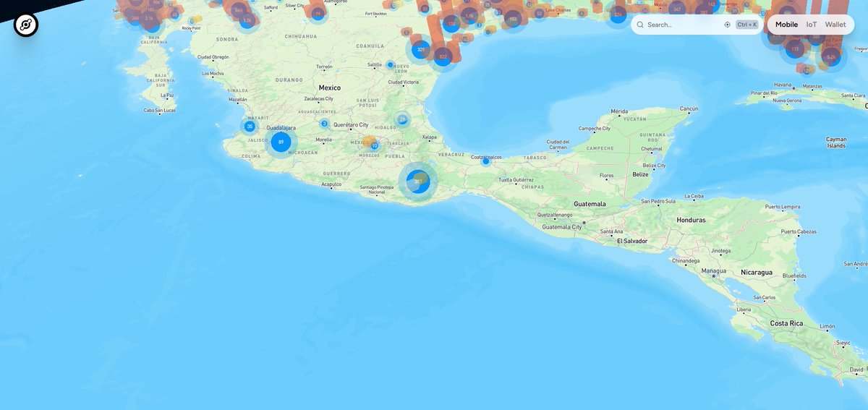Select the 79 cluster above Chihuahua
The height and width of the screenshot is (410, 868).
[318, 13]
